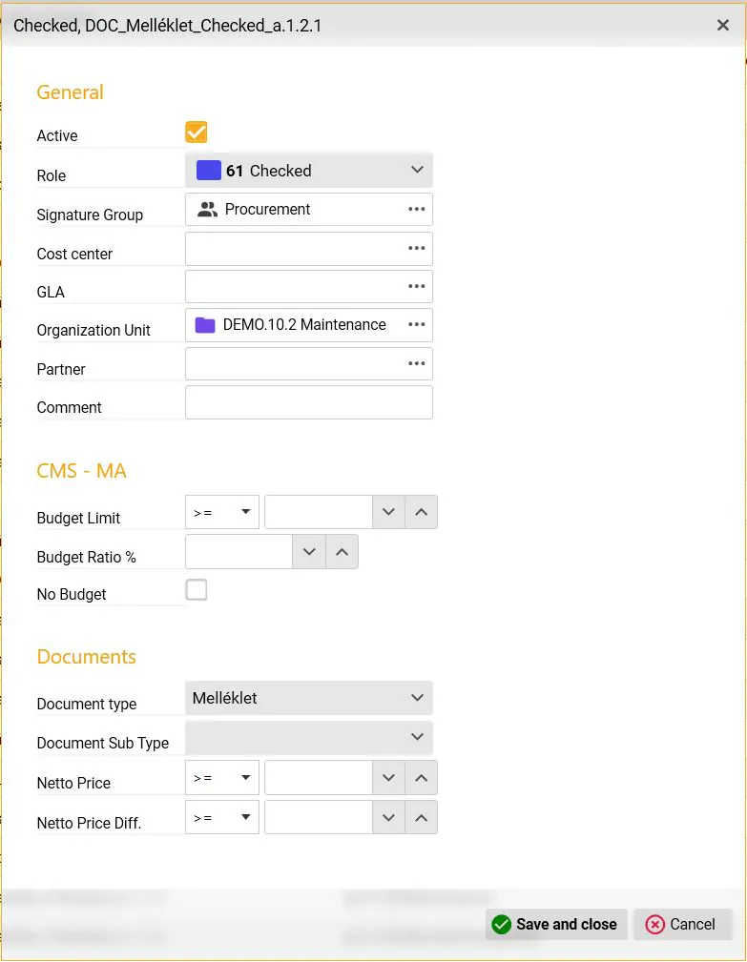Increase the Budget Ratio % value

[x=342, y=552]
